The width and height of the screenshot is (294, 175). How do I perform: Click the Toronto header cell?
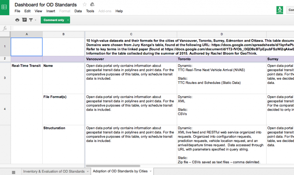click(x=222, y=59)
